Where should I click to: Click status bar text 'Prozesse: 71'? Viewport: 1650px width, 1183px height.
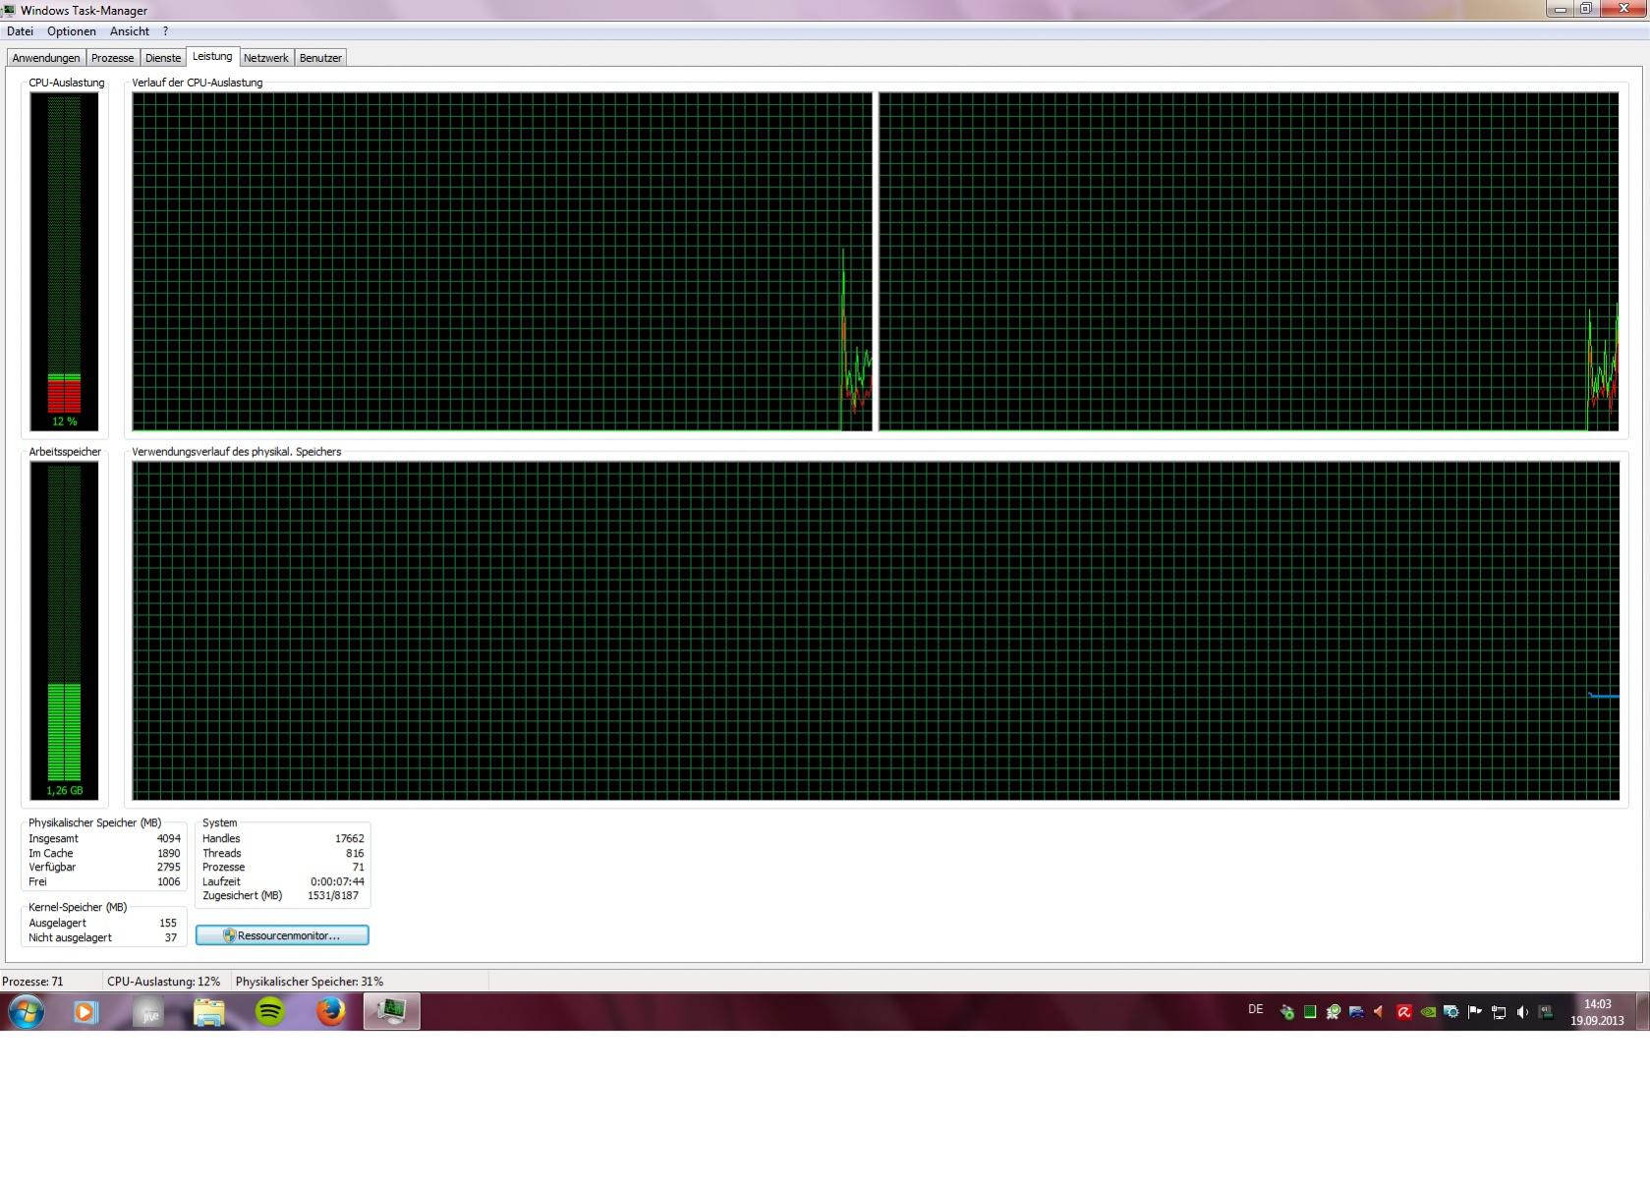pyautogui.click(x=32, y=982)
